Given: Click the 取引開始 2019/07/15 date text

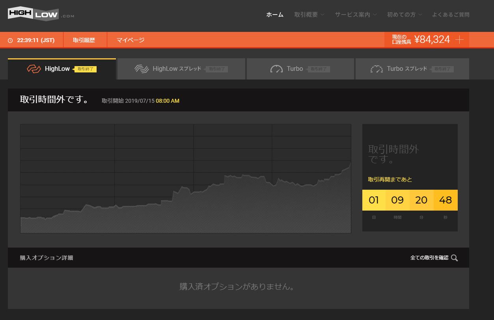Looking at the screenshot, I should coord(128,101).
